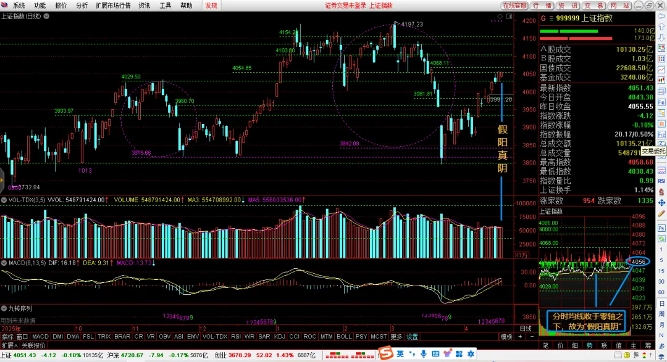
Task: Open the 更多 indicators dropdown
Action: pos(396,337)
